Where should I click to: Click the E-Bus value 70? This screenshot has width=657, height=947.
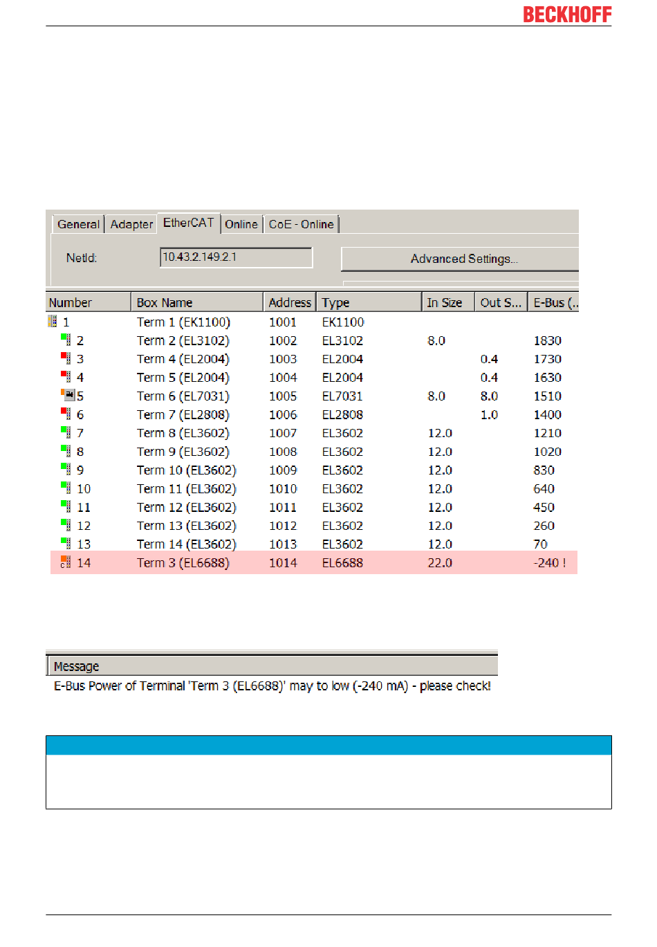[540, 544]
